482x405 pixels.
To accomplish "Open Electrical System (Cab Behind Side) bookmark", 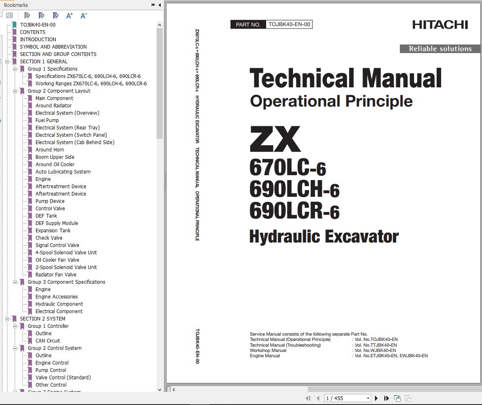I will tap(75, 142).
